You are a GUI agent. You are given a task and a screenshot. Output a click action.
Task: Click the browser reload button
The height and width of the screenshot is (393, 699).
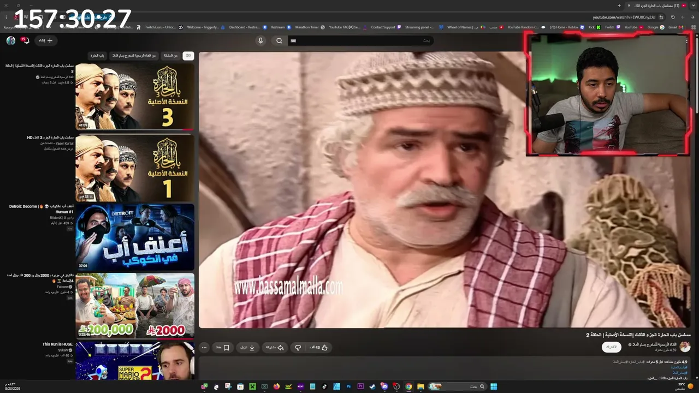673,17
